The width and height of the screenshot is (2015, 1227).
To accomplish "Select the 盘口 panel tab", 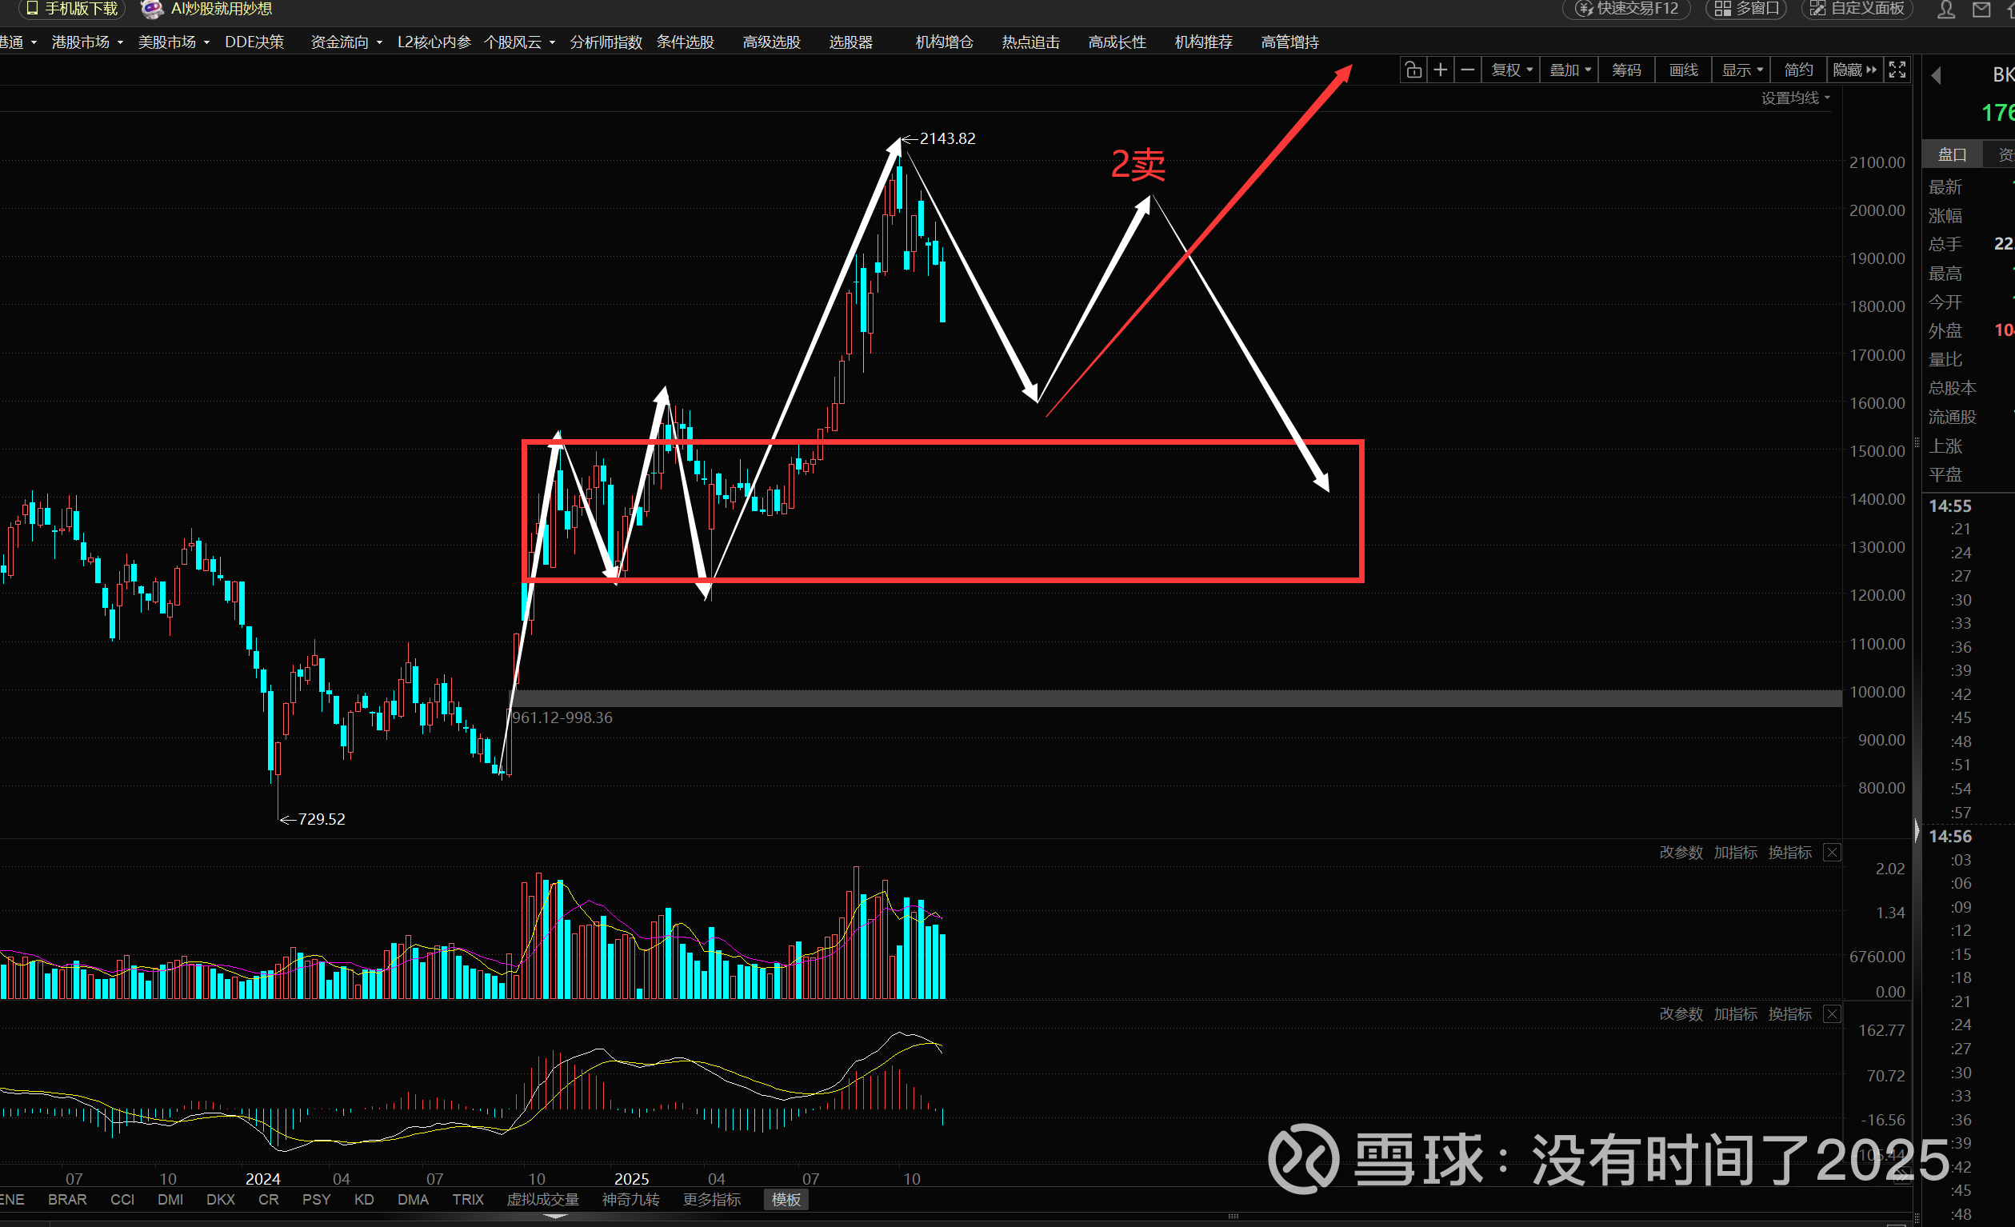I will tap(1952, 154).
